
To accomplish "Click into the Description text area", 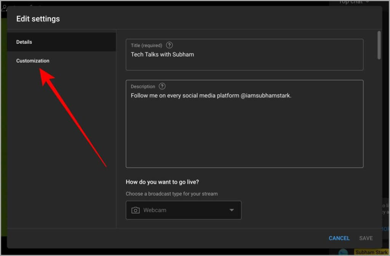I will click(x=245, y=124).
